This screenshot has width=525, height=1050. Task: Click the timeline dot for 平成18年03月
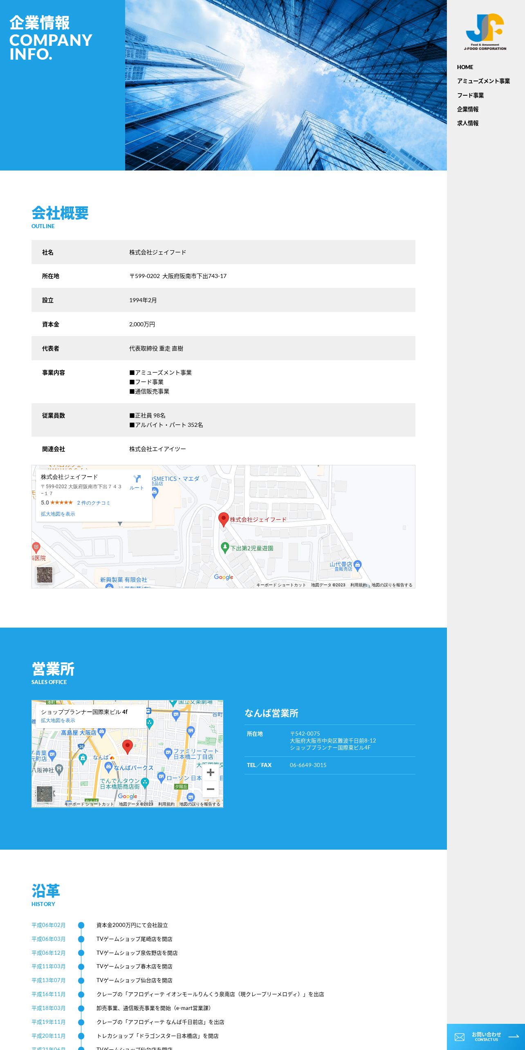81,1008
